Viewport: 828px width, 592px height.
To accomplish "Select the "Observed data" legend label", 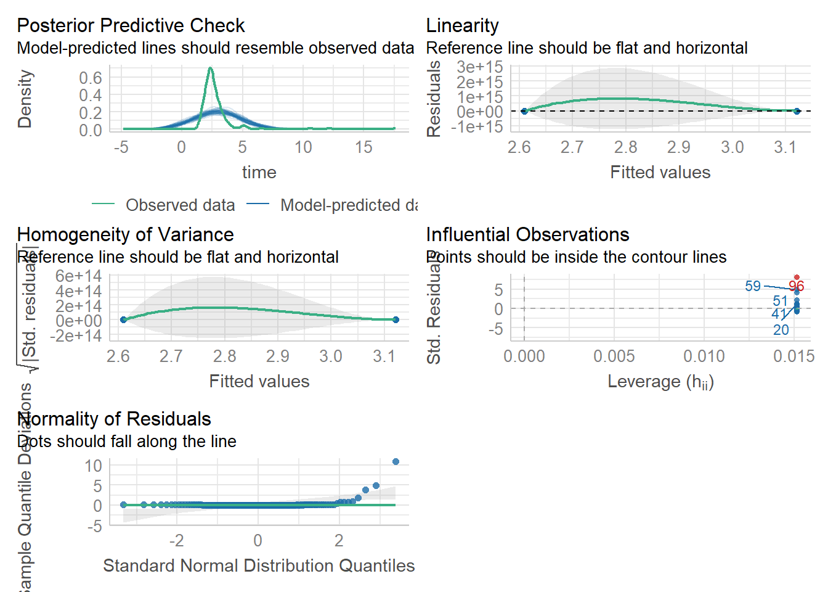I will coord(180,205).
